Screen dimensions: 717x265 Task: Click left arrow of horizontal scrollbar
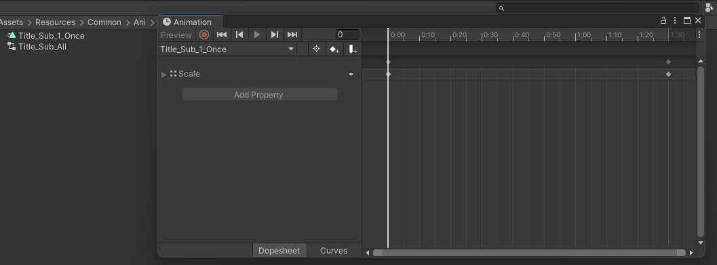coord(367,253)
